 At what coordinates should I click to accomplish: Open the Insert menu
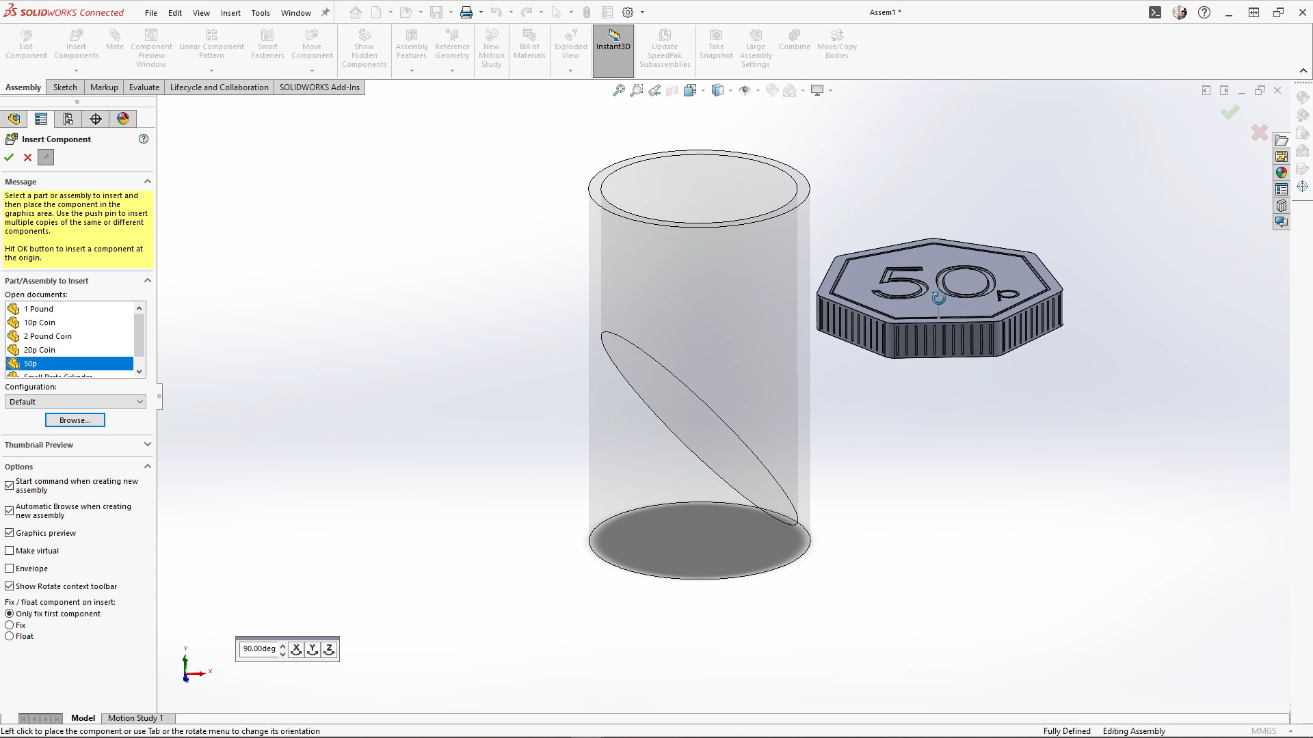point(230,12)
